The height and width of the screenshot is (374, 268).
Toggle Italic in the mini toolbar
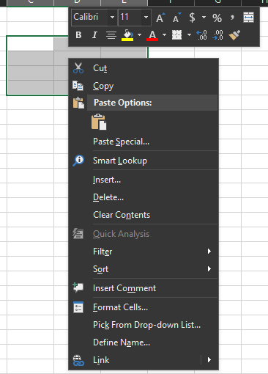94,35
